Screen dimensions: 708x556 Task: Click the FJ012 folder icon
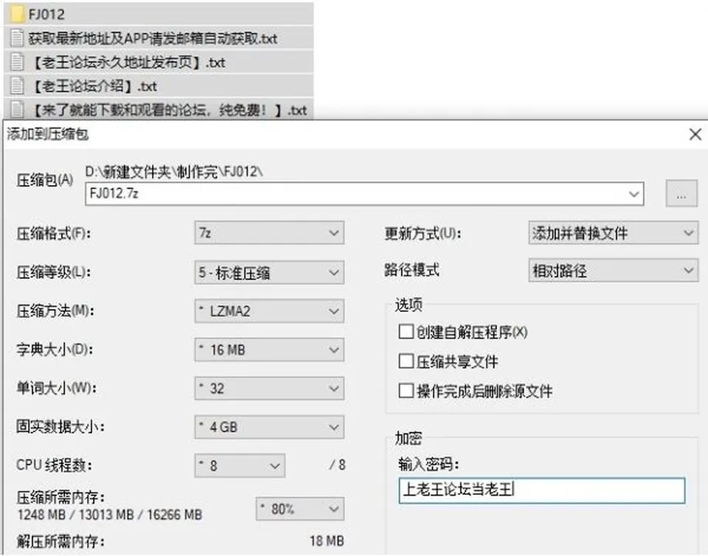pos(17,14)
